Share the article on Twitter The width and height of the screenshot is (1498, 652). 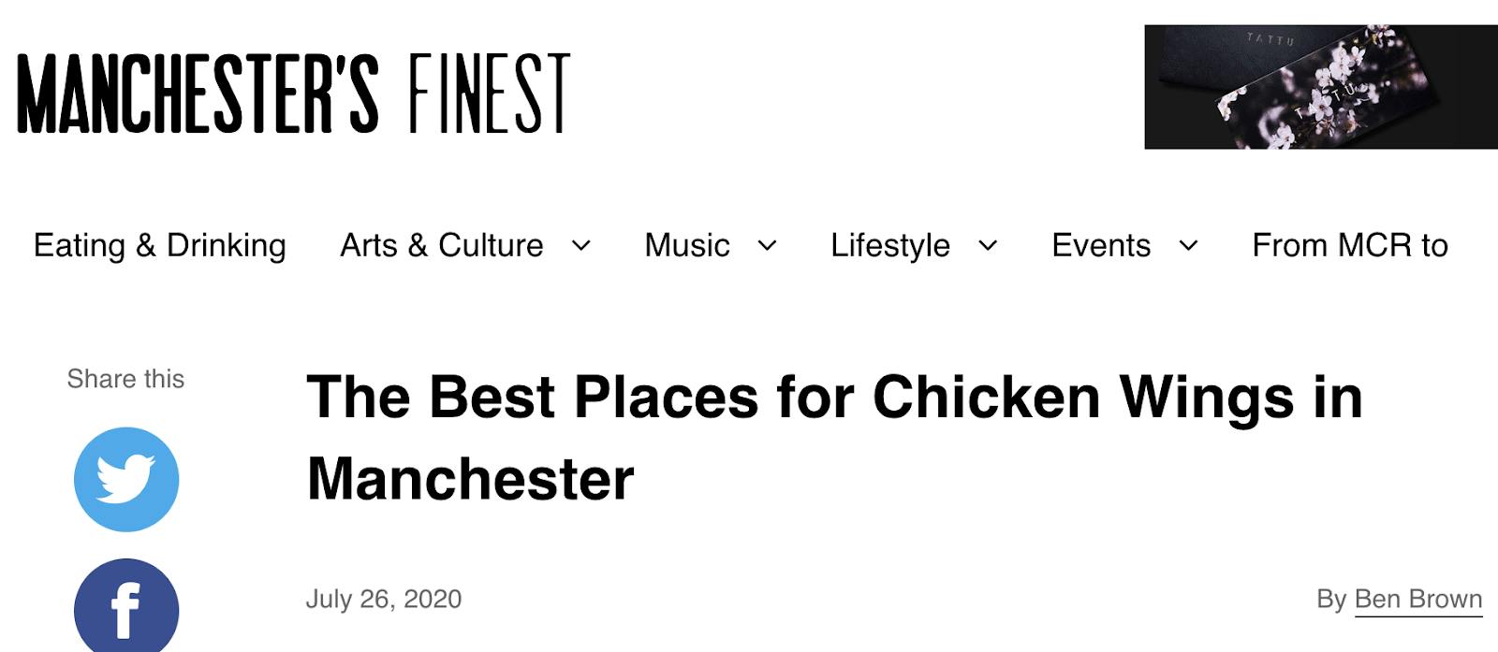pyautogui.click(x=126, y=479)
